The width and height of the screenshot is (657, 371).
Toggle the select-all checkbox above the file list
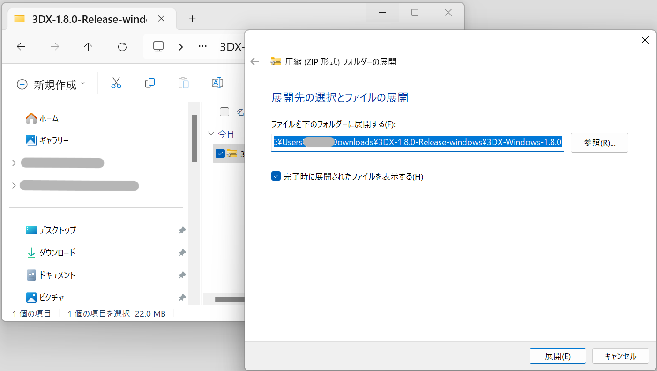[x=224, y=112]
